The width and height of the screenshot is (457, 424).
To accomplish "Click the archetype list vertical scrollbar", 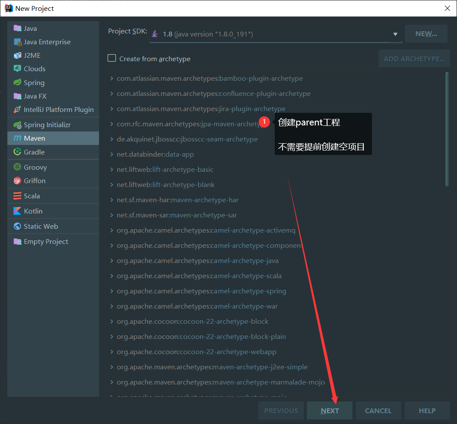I will tap(447, 129).
